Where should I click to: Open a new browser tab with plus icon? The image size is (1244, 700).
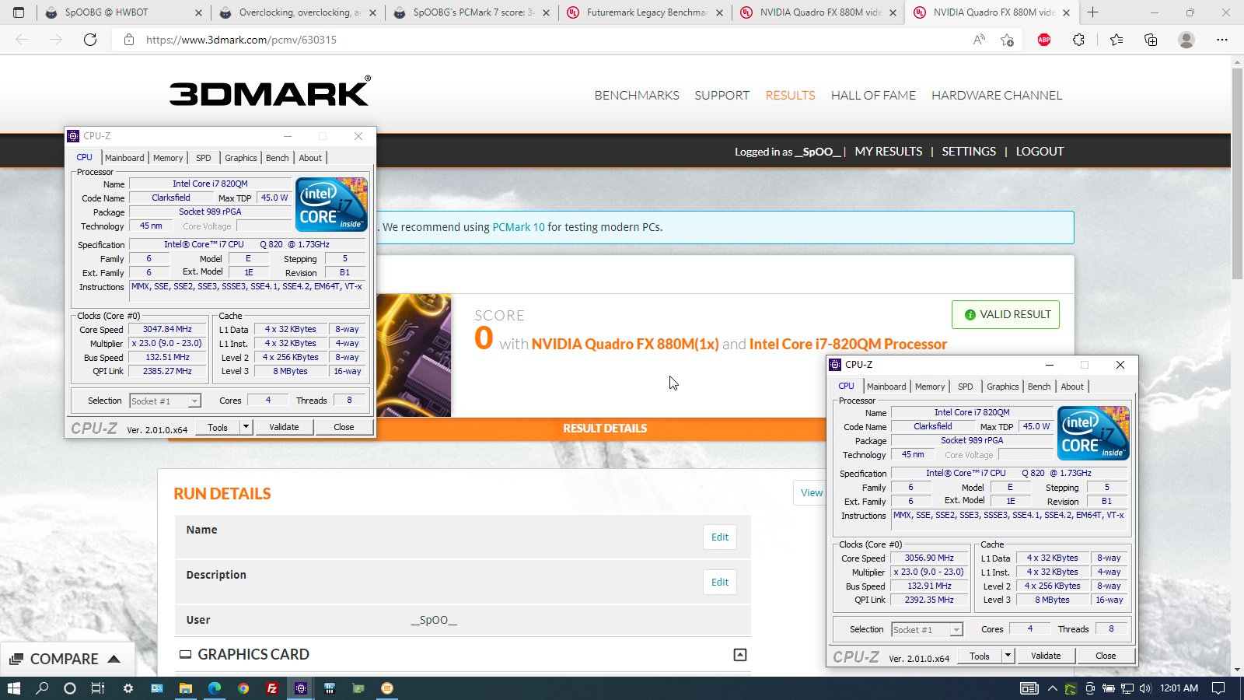tap(1092, 12)
